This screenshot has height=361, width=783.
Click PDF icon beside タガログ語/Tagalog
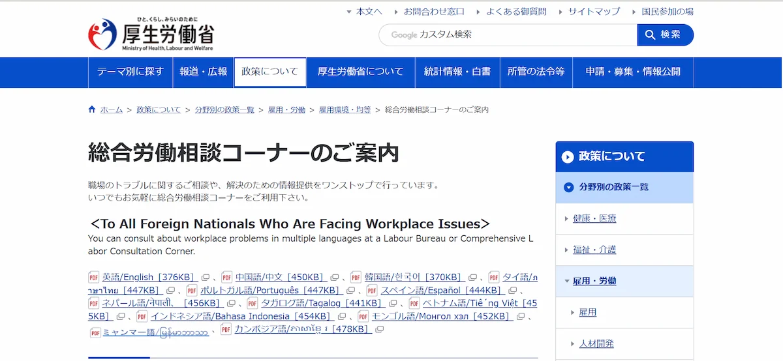[x=253, y=303]
